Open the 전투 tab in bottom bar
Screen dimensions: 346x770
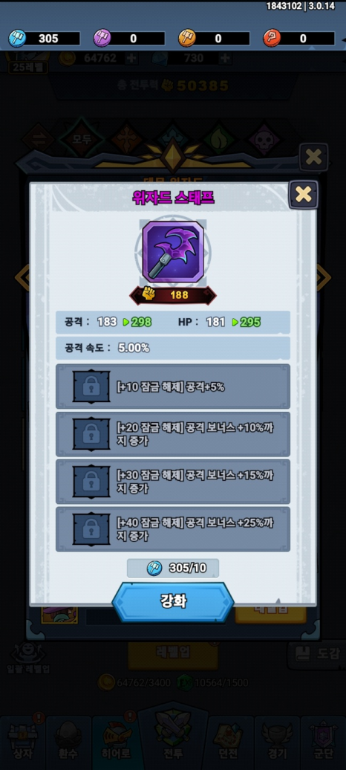point(173,738)
